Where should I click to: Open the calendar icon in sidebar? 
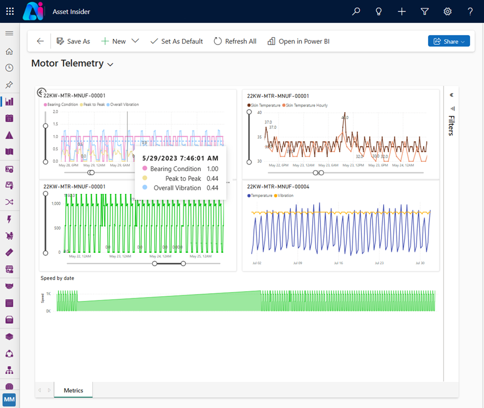pos(9,118)
